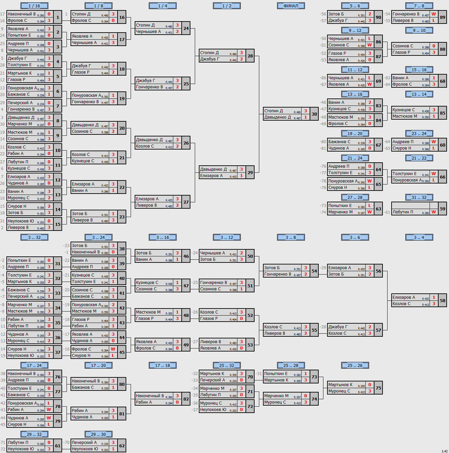
Task: Select the 3 .. 24 bracket header
Action: pyautogui.click(x=98, y=237)
